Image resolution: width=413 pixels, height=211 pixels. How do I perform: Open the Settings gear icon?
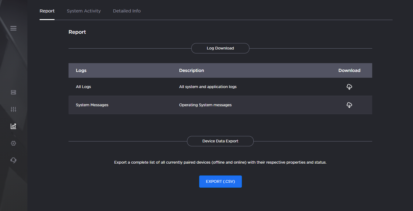[x=13, y=143]
